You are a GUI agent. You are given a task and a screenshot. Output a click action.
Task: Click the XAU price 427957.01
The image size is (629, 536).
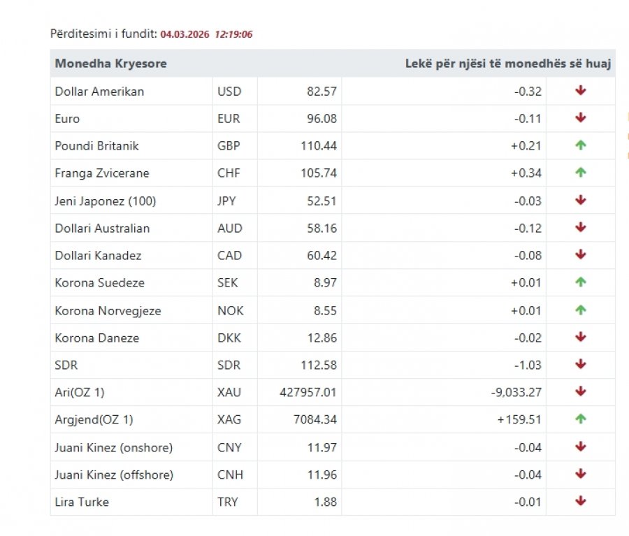pos(308,392)
